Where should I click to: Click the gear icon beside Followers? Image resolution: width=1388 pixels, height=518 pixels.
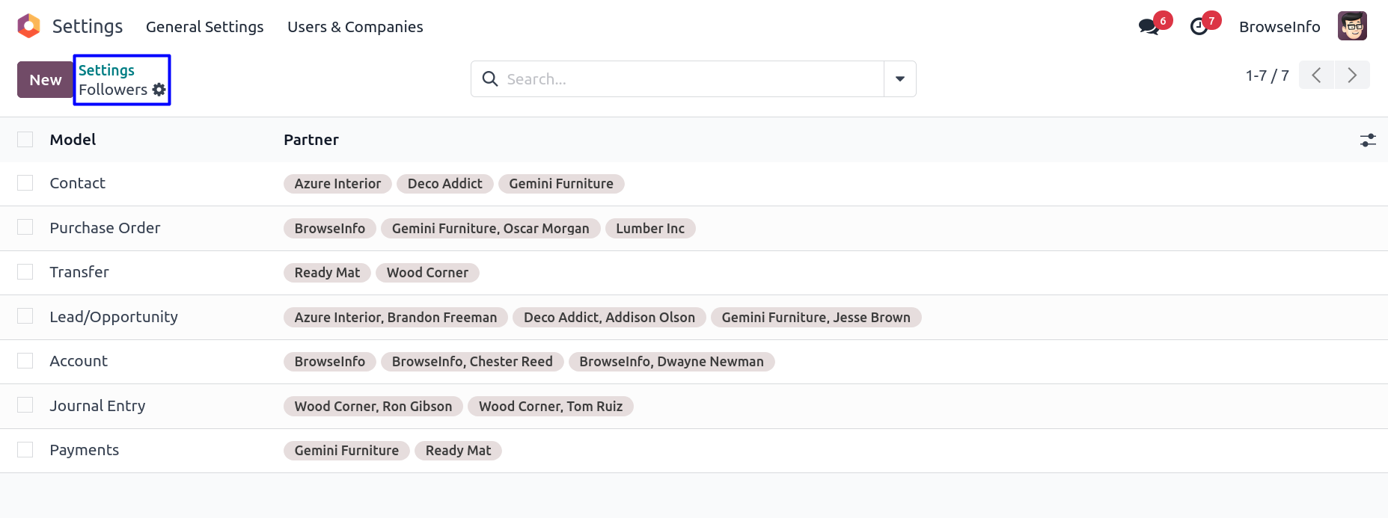[x=159, y=90]
